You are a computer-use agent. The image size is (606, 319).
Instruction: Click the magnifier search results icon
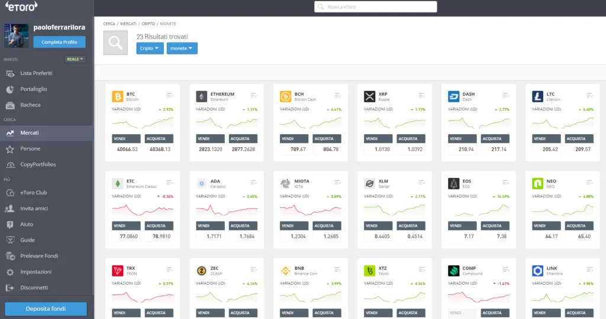[115, 43]
